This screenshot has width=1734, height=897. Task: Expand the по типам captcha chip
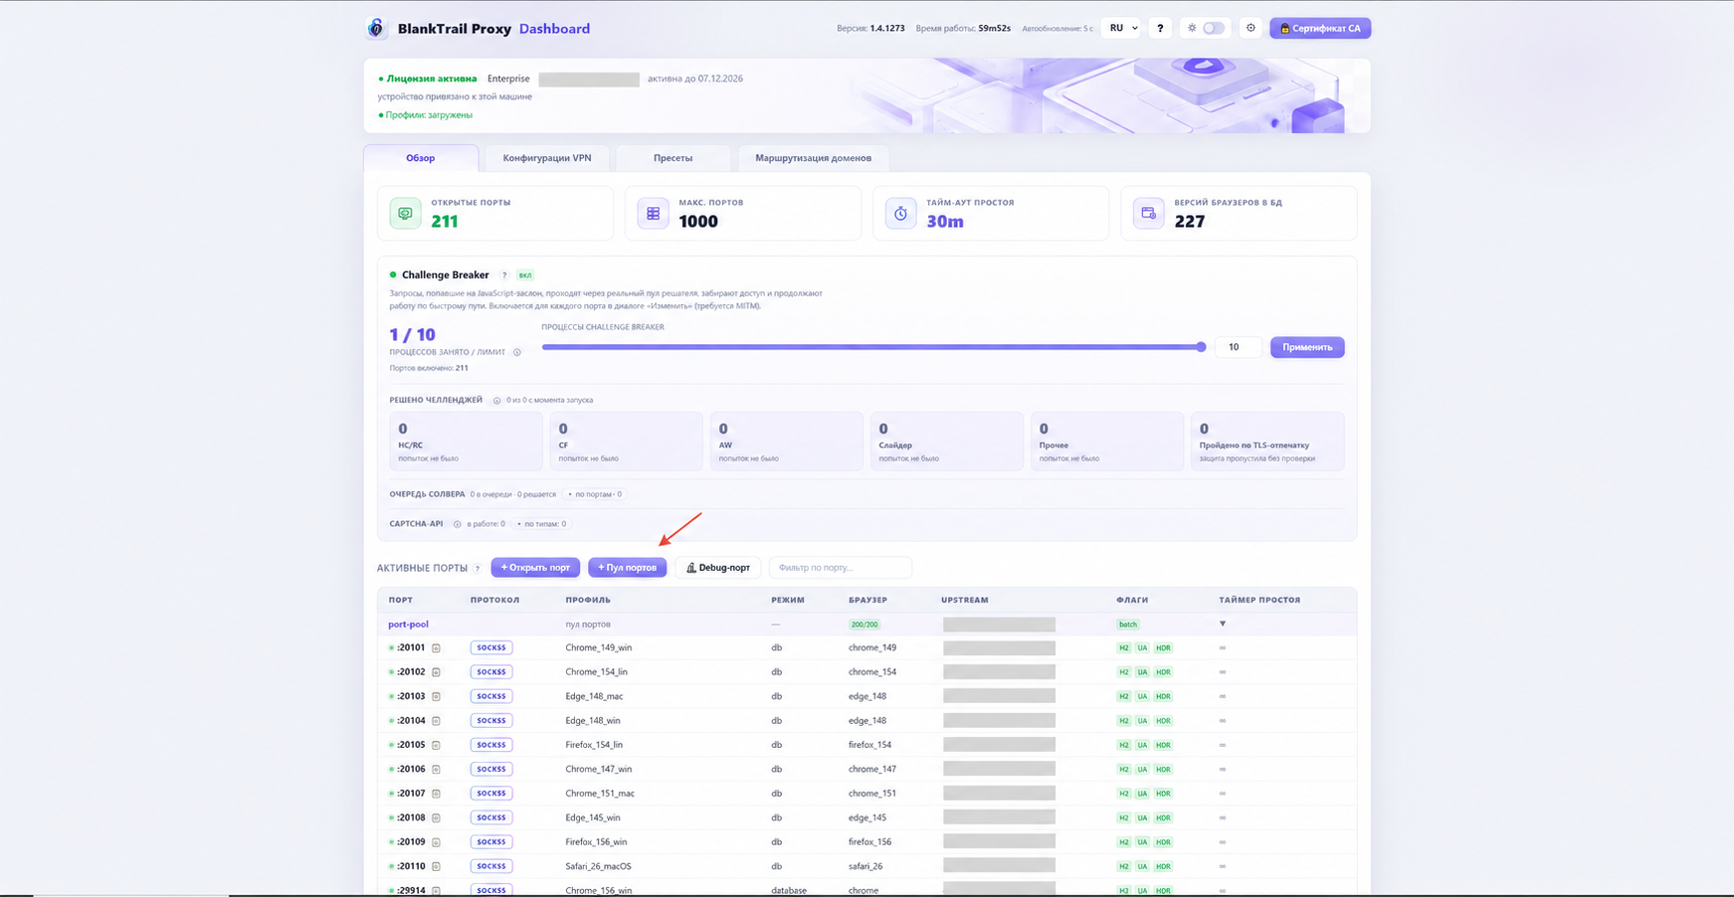coord(542,524)
